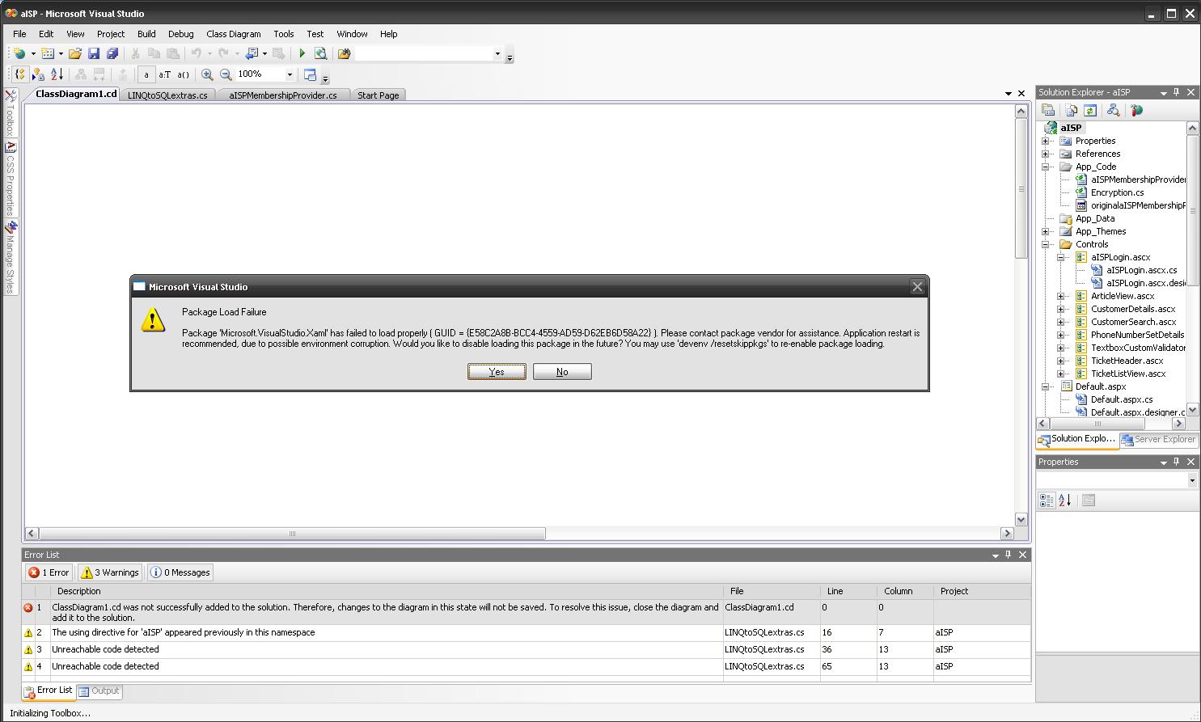Open the Class Diagram menu
This screenshot has width=1201, height=722.
pyautogui.click(x=234, y=34)
